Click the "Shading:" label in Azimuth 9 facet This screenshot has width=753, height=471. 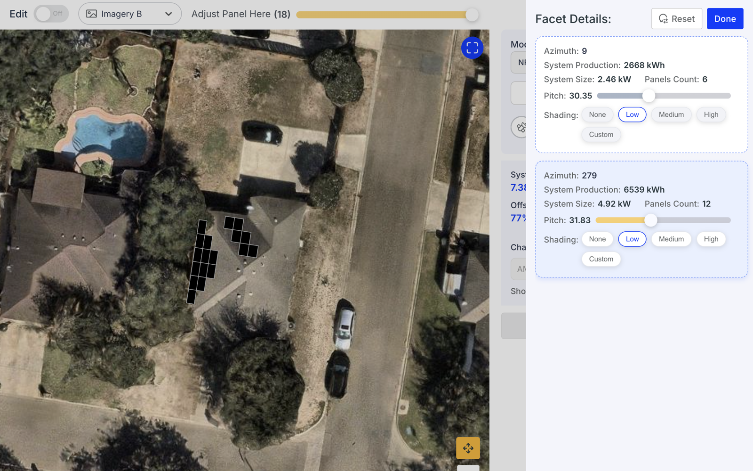561,115
